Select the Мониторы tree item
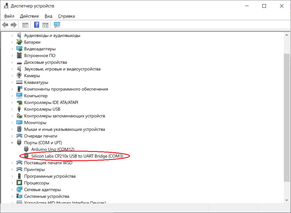 (x=35, y=122)
